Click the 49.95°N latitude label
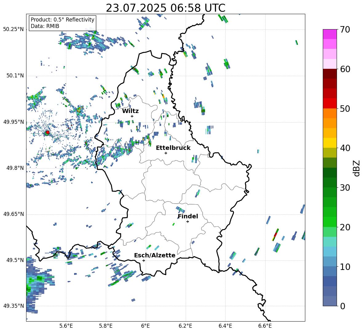This screenshot has height=332, width=364. coord(14,122)
